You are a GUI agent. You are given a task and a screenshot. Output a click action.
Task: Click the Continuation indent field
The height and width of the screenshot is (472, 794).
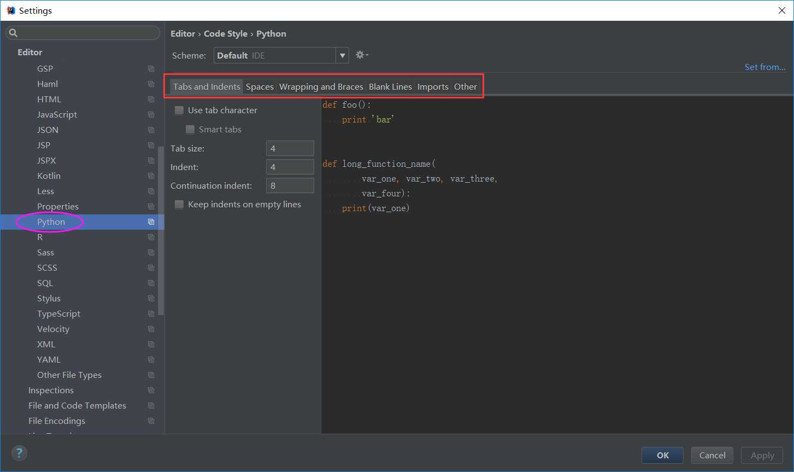pyautogui.click(x=290, y=186)
